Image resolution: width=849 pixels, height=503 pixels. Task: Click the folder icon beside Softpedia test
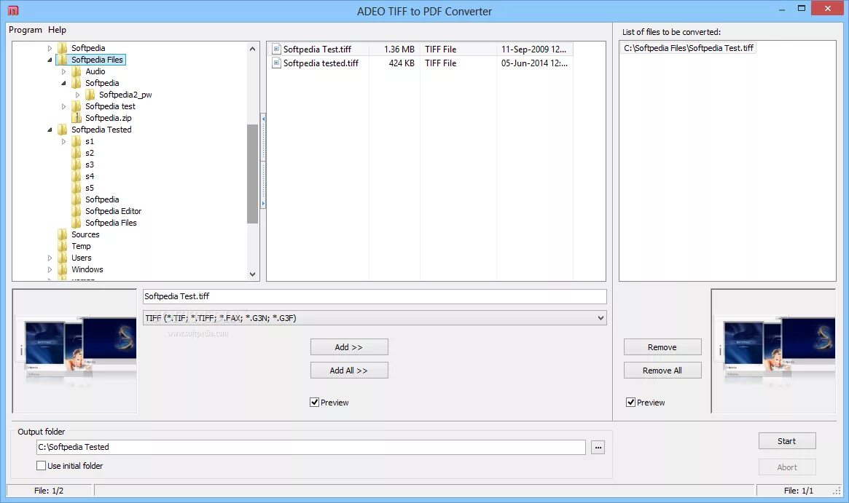click(77, 106)
